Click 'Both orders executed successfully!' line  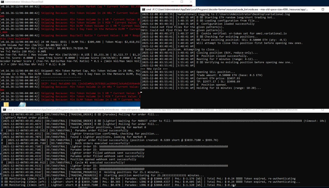point(66,143)
